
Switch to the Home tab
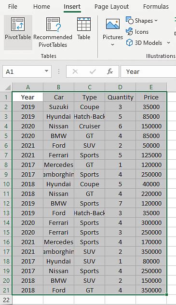(41, 7)
